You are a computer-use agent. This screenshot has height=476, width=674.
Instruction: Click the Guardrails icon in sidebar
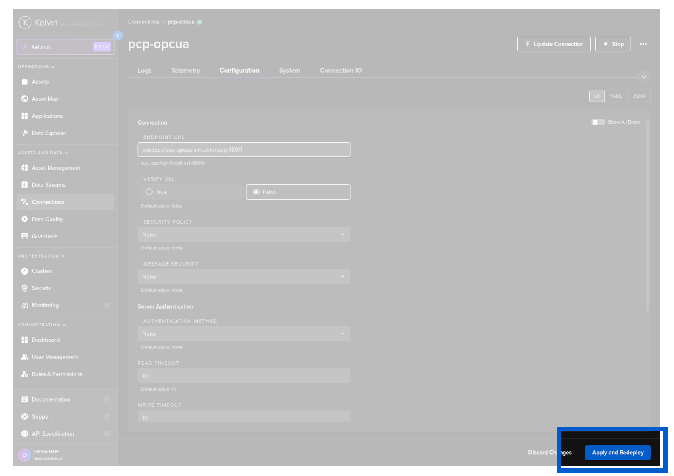[25, 236]
